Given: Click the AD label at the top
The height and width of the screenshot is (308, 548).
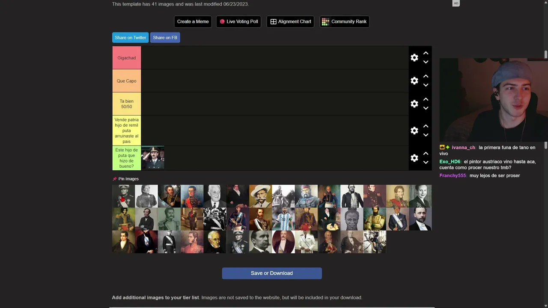Looking at the screenshot, I should [x=456, y=3].
